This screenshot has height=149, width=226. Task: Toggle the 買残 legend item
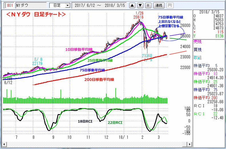tap(198, 49)
